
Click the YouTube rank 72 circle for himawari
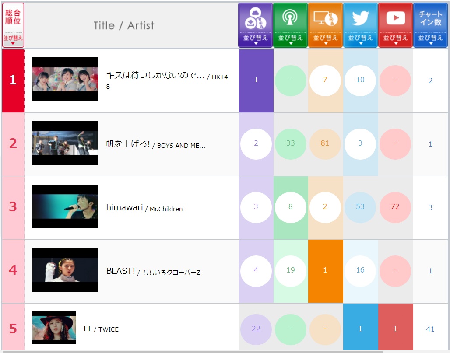point(395,207)
